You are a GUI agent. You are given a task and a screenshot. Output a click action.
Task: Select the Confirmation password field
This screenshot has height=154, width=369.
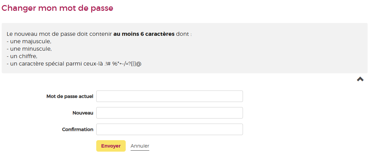click(169, 129)
